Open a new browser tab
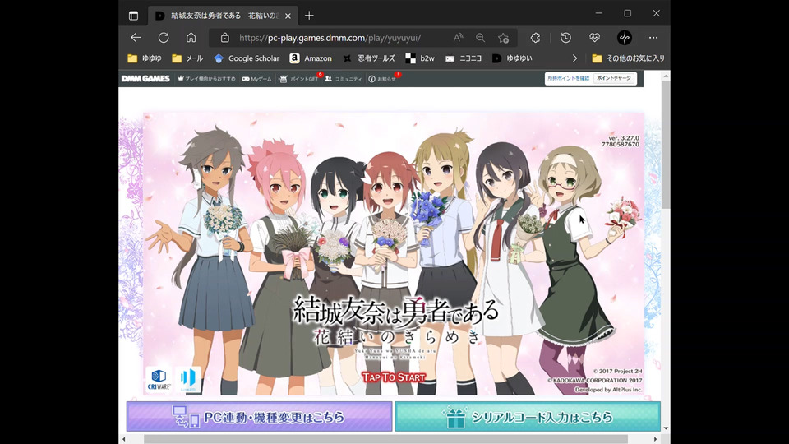The image size is (789, 444). 309,16
